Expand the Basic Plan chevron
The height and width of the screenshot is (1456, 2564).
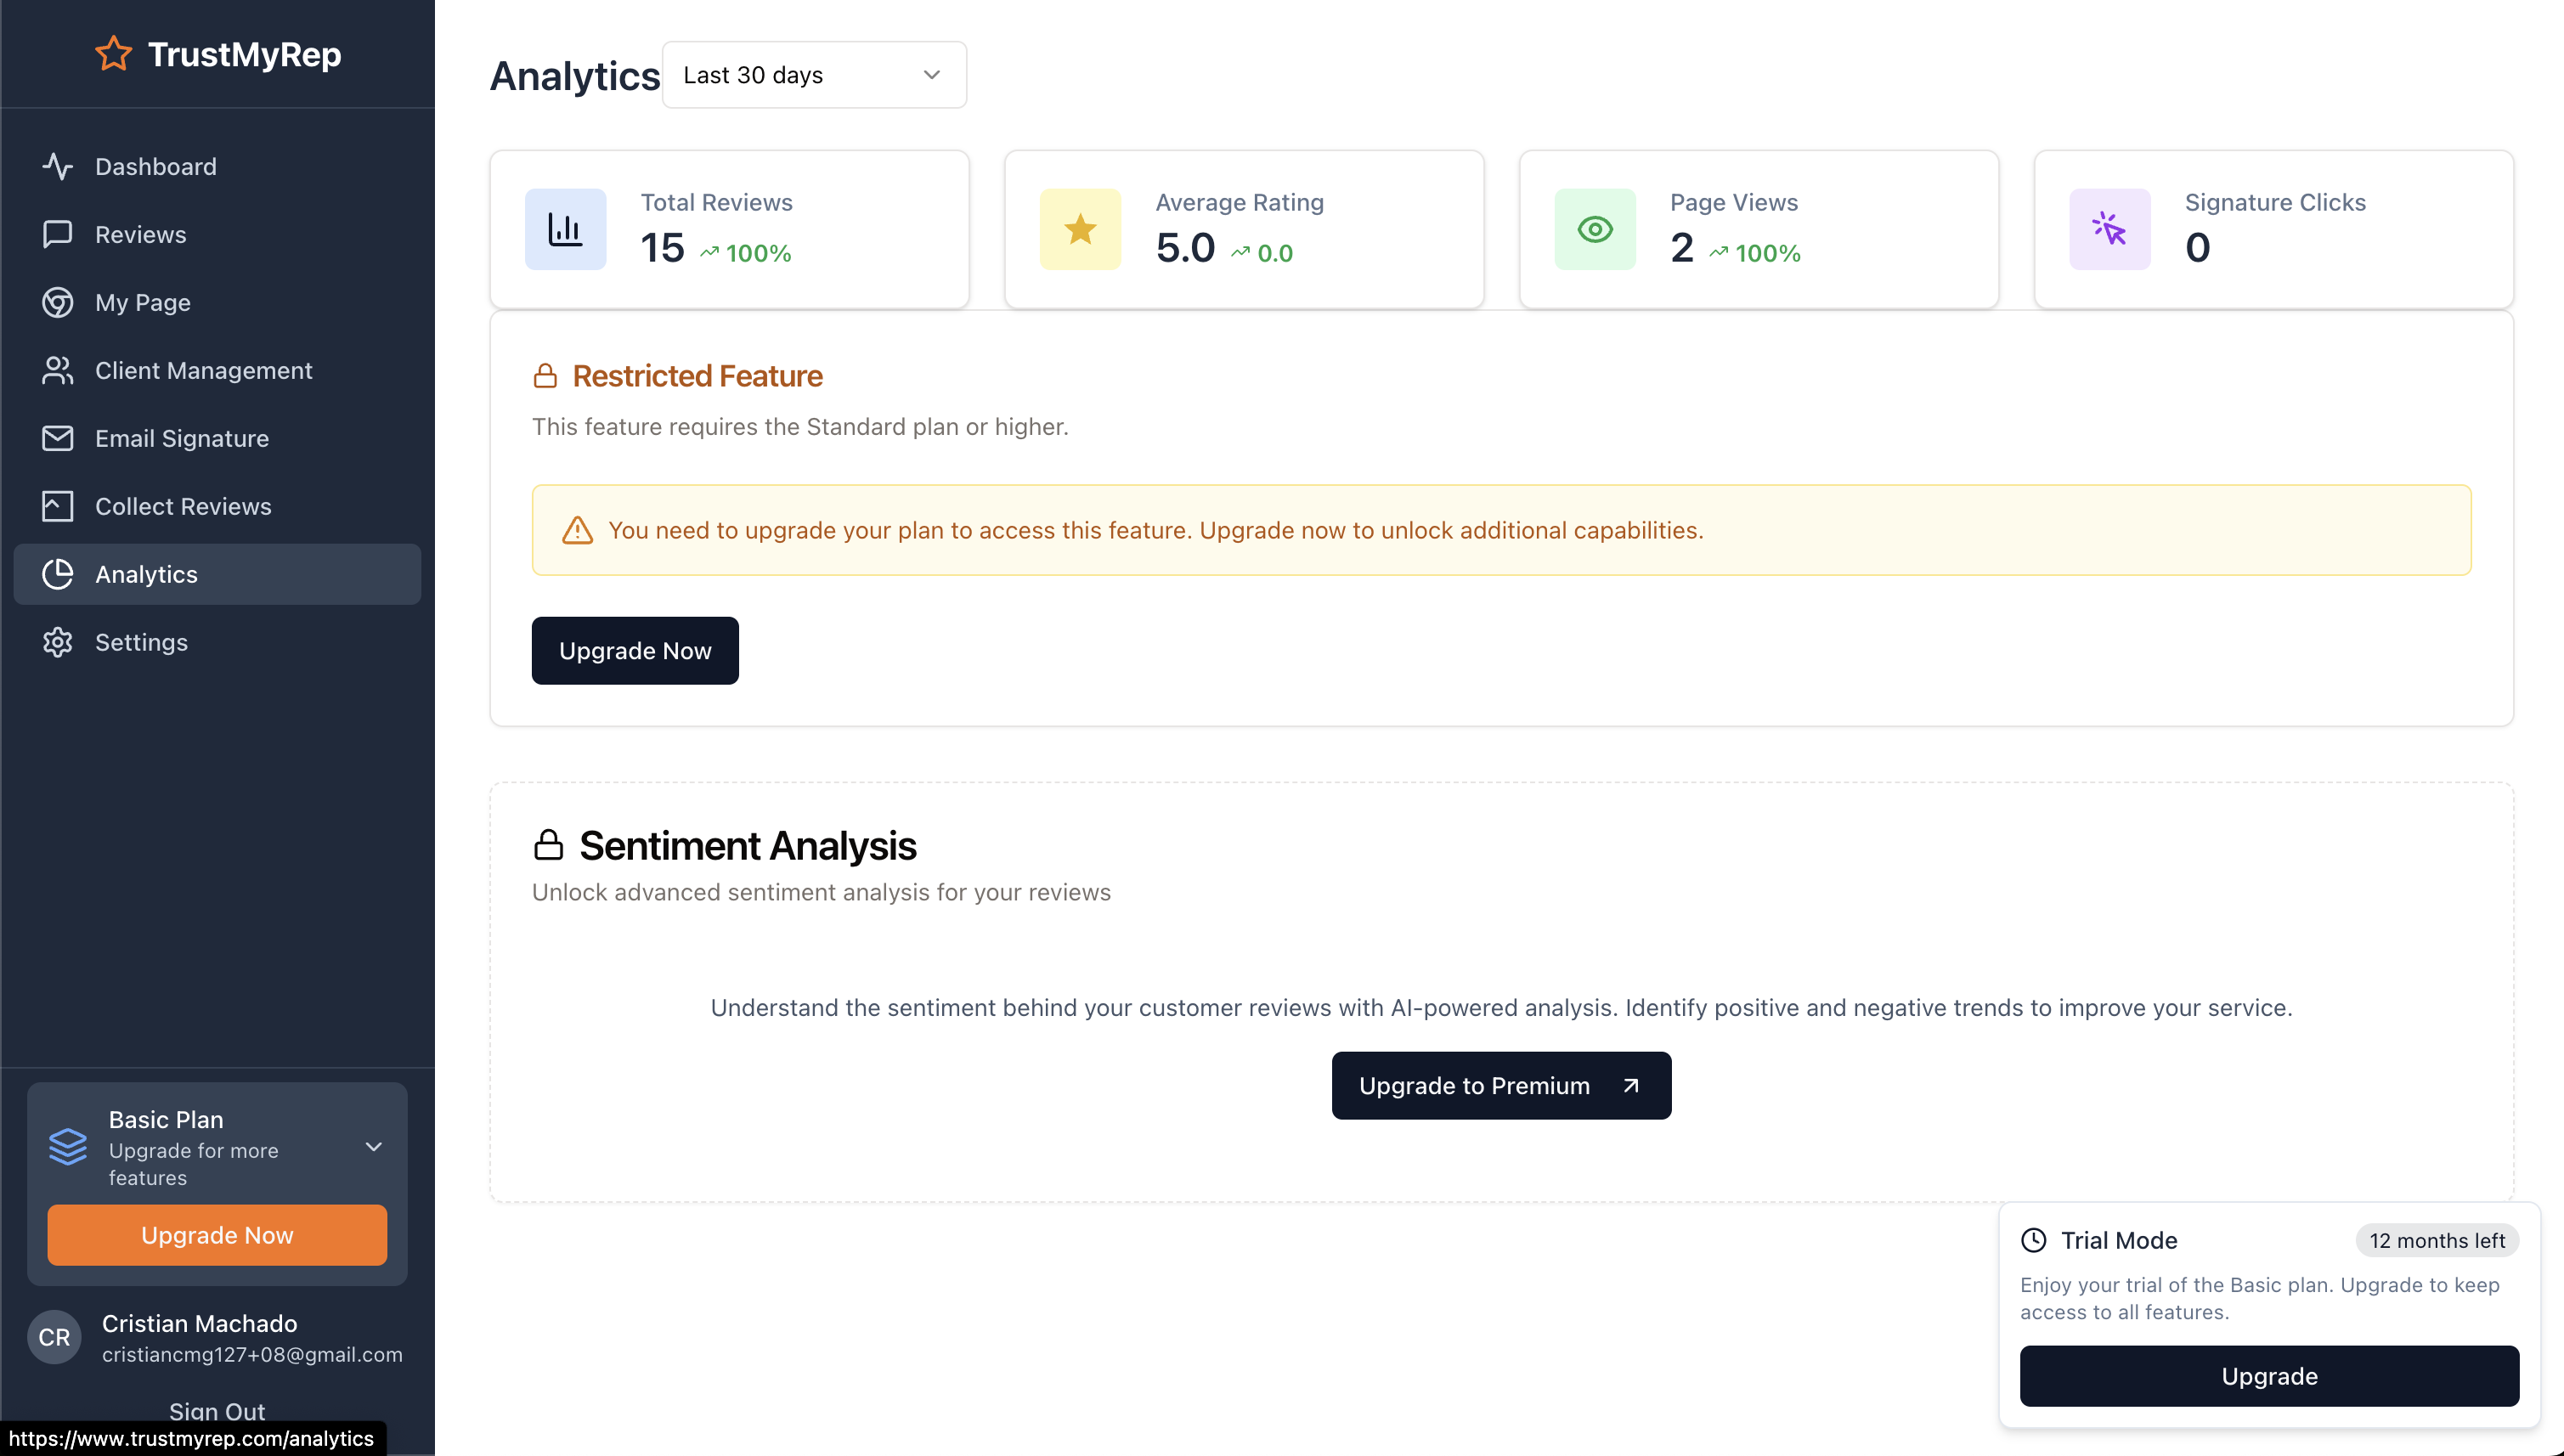coord(373,1146)
